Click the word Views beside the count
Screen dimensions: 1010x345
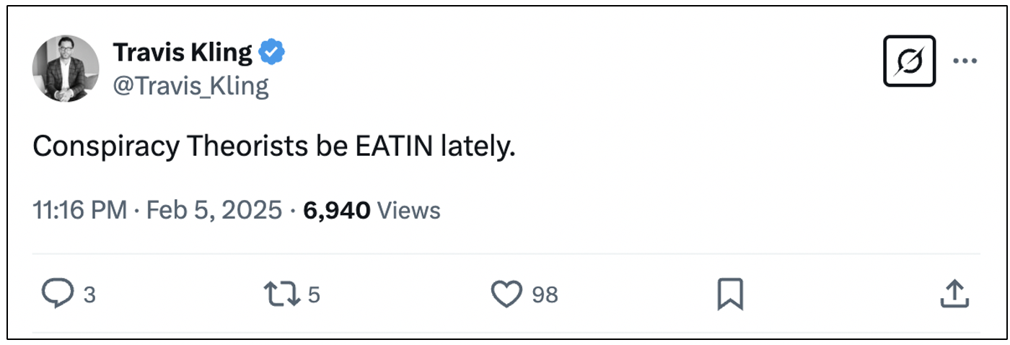coord(409,211)
